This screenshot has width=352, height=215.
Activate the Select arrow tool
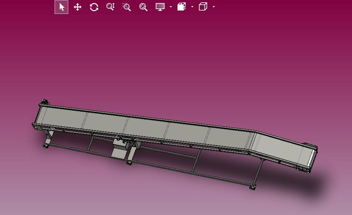click(x=62, y=7)
